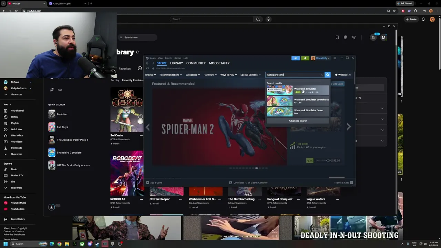The height and width of the screenshot is (248, 441).
Task: Open Steam announcements megaphone button
Action: (x=296, y=58)
